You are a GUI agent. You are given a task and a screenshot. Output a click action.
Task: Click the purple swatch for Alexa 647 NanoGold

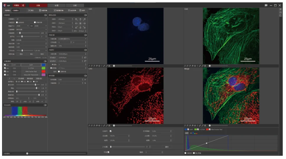43,75
